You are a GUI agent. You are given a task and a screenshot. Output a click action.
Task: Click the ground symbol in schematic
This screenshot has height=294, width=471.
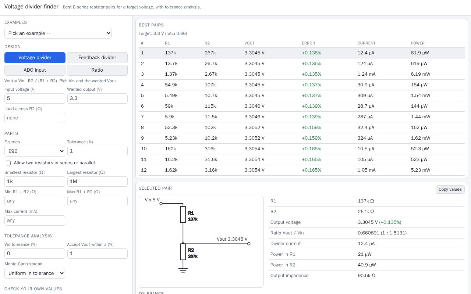point(183,270)
